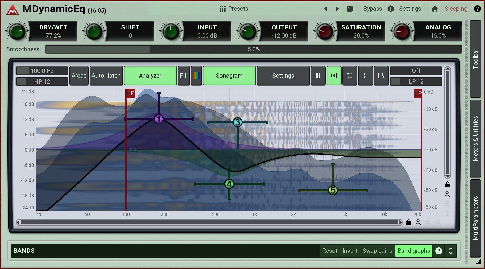Toggle the Fill option
485x269 pixels.
[x=184, y=76]
